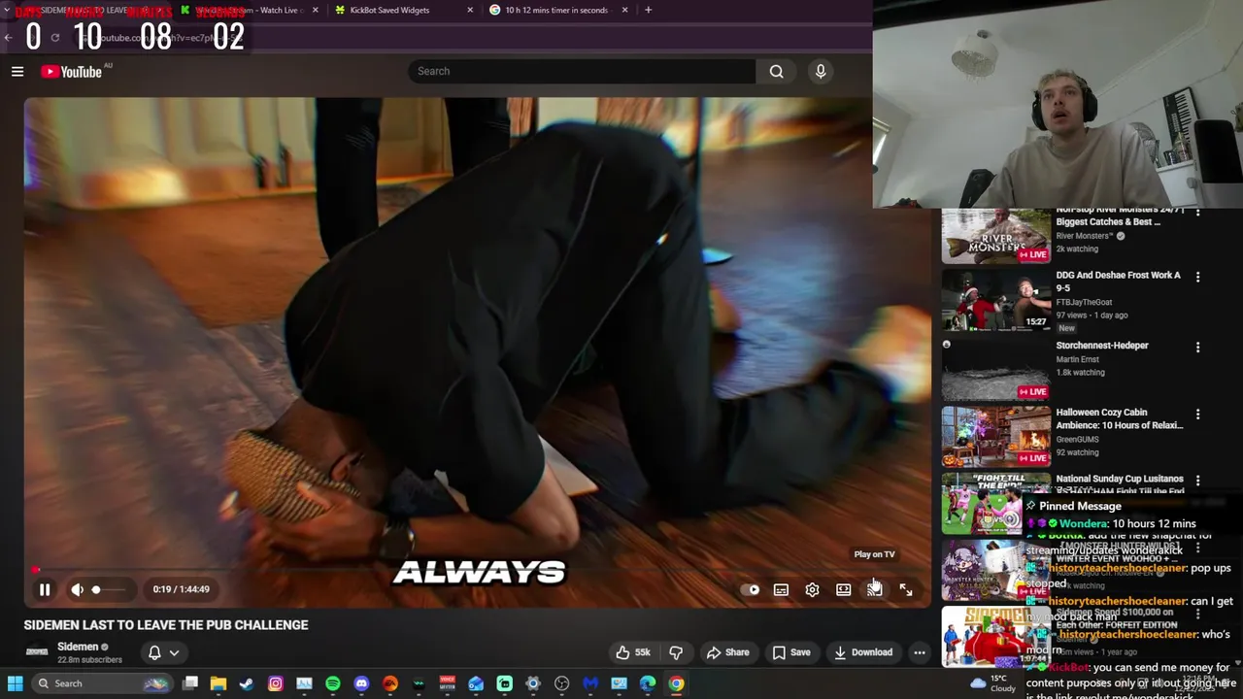Pause the video with the pause button
The image size is (1243, 699).
45,589
